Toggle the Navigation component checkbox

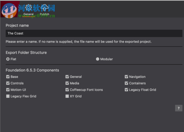coord(126,77)
